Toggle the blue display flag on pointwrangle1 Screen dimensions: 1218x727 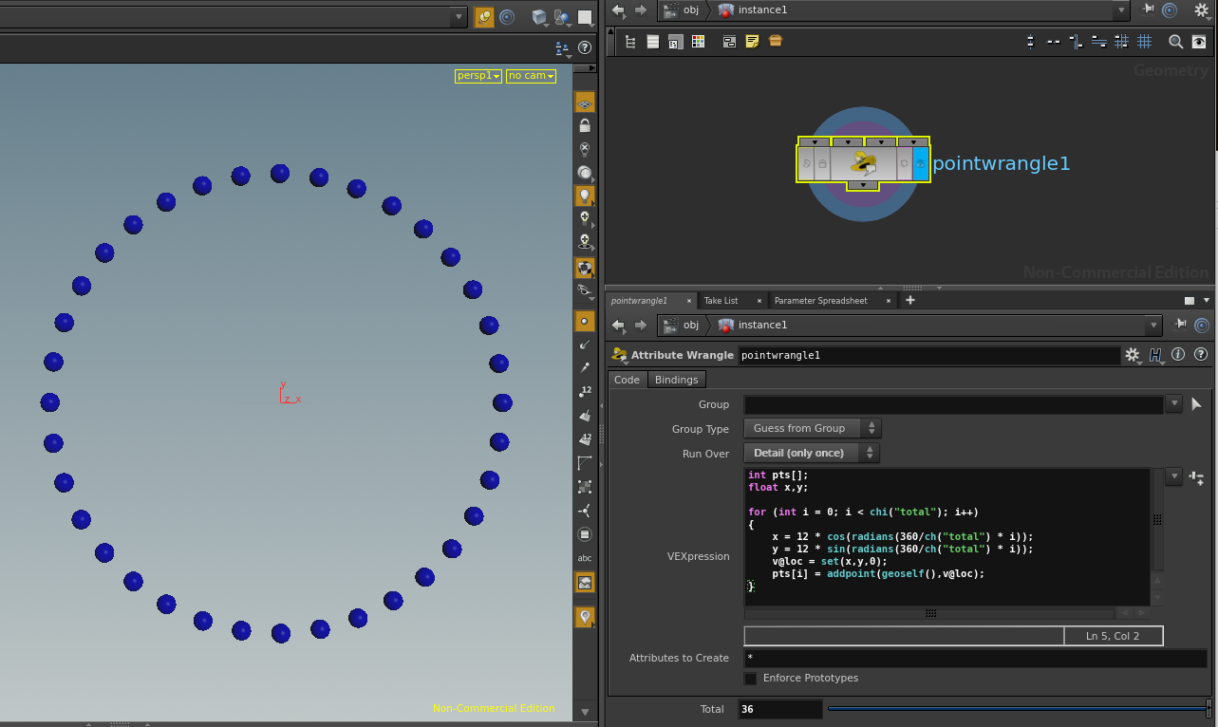tap(920, 163)
